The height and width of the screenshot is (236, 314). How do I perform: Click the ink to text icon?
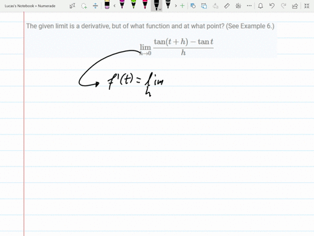pyautogui.click(x=215, y=6)
